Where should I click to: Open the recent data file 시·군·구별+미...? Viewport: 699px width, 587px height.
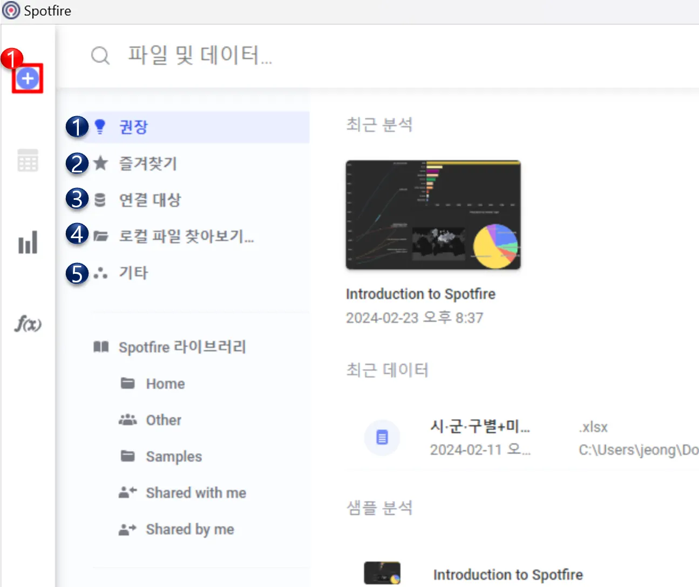click(480, 427)
